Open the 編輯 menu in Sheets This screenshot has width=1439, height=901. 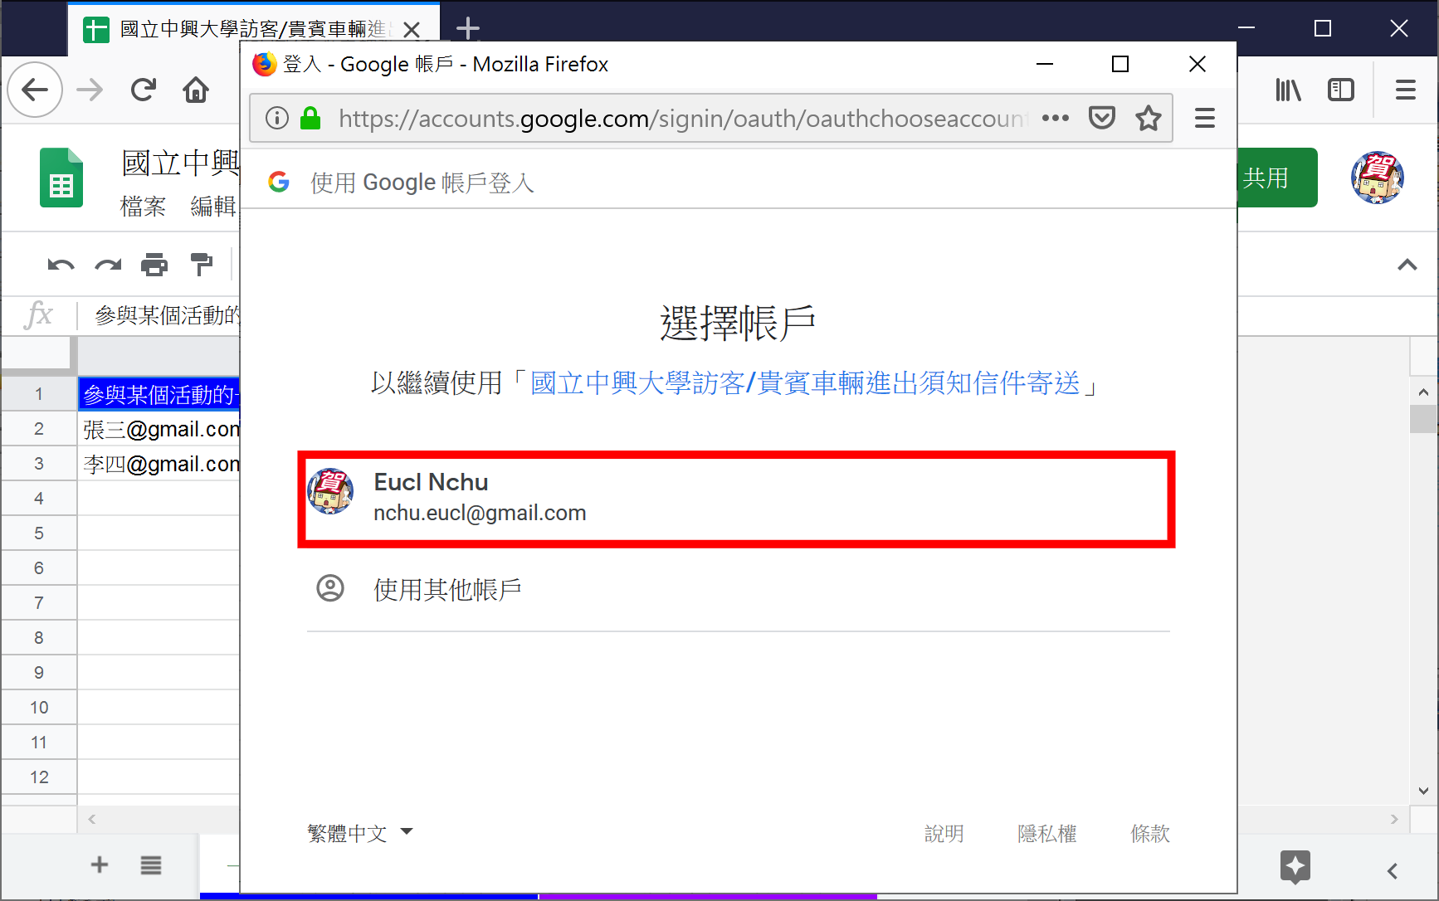tap(214, 206)
